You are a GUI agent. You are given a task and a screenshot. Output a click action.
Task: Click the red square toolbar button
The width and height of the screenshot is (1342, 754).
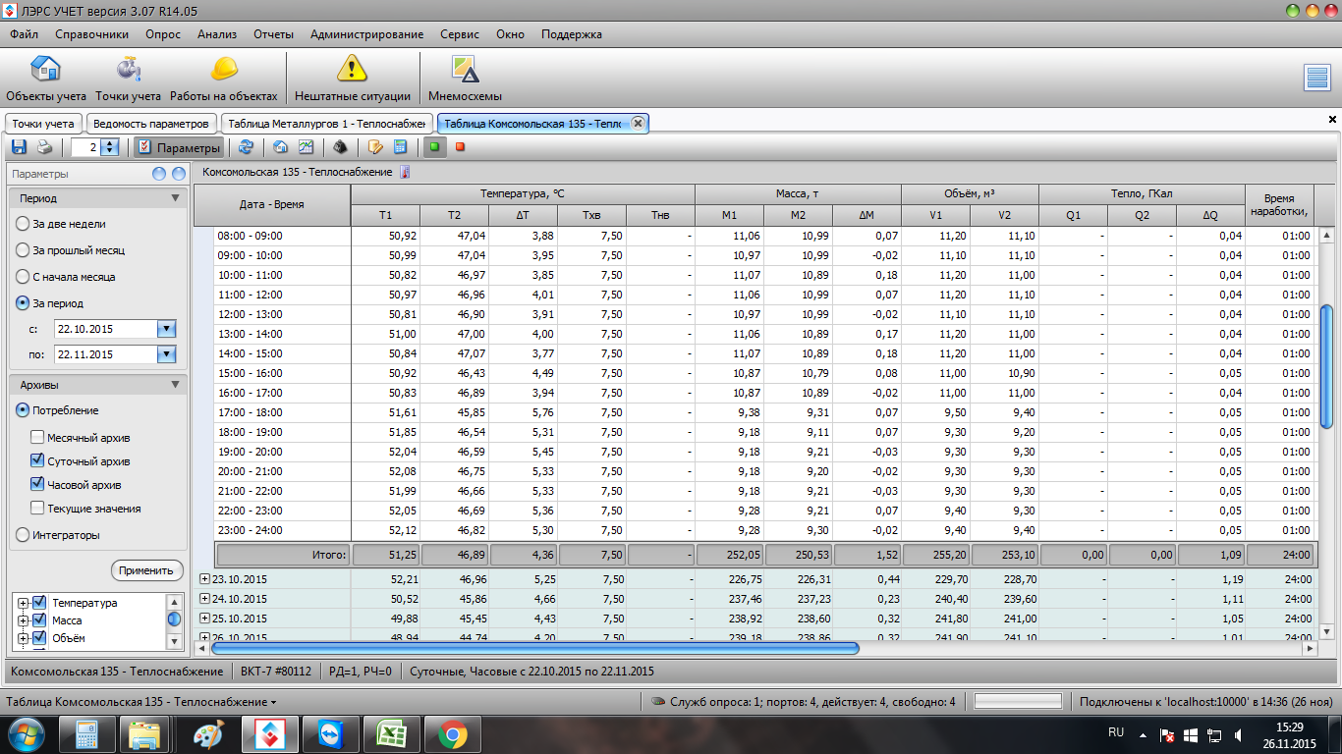pyautogui.click(x=460, y=147)
